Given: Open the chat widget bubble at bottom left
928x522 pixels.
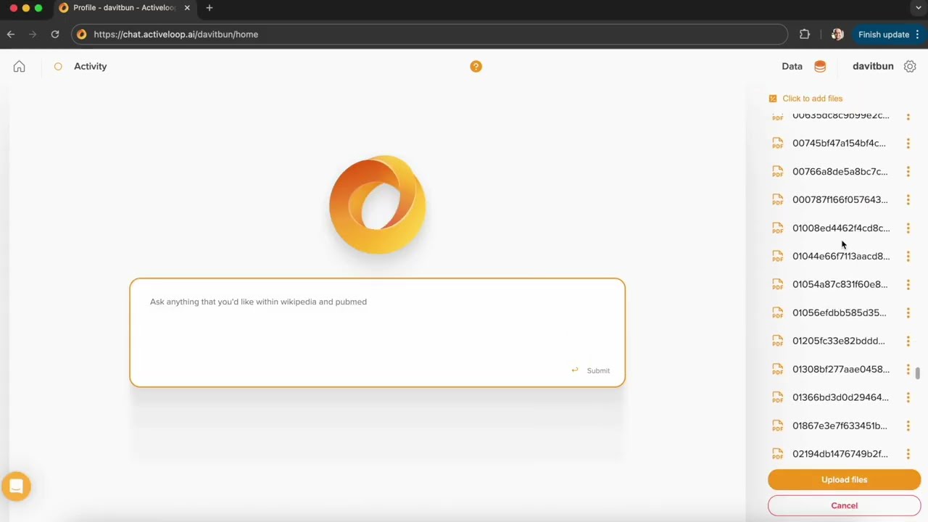Looking at the screenshot, I should pyautogui.click(x=16, y=485).
